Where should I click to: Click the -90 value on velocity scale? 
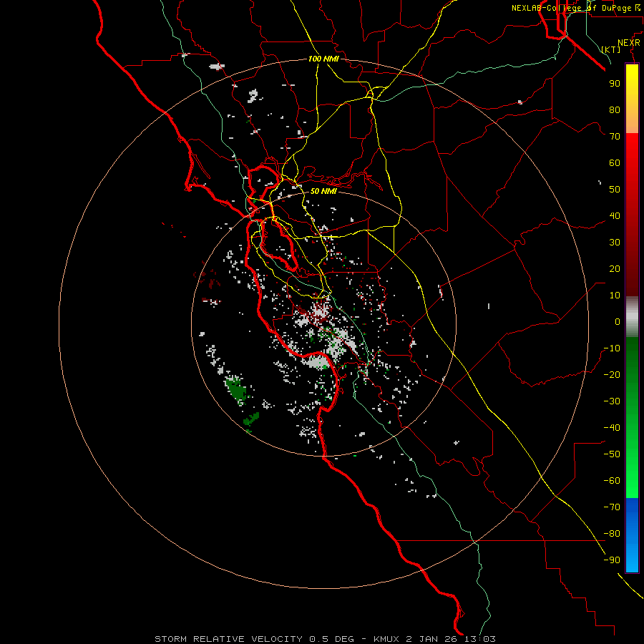click(x=612, y=560)
